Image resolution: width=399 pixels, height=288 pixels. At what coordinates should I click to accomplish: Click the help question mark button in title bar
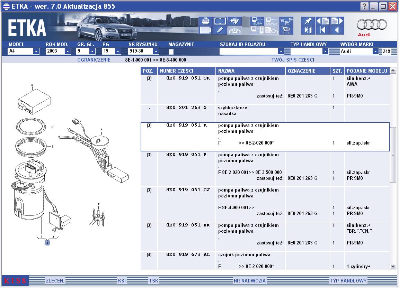click(x=364, y=6)
